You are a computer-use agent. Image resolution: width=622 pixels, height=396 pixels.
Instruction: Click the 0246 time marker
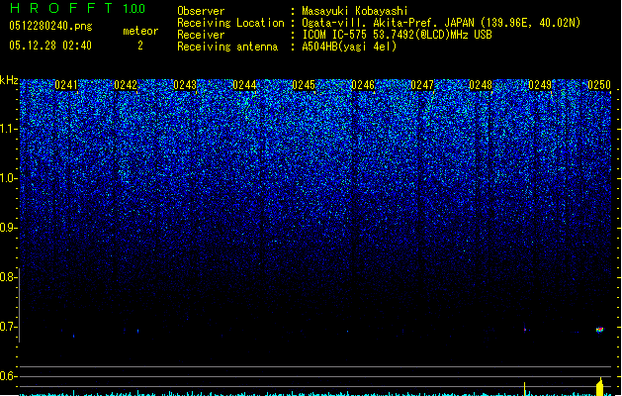coord(363,85)
